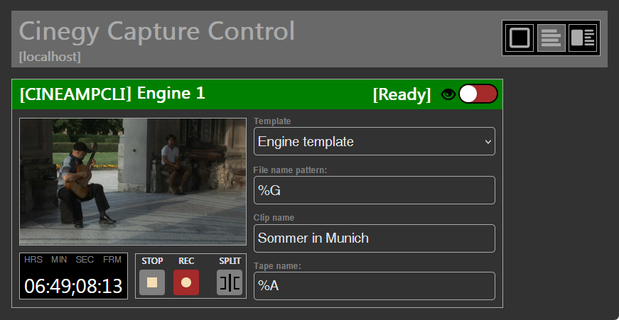Click the [localhost] server label
The height and width of the screenshot is (320, 619).
coord(50,57)
